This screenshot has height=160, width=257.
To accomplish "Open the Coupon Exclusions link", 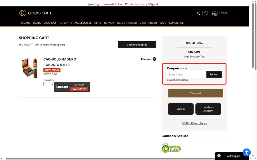I will pos(177,80).
